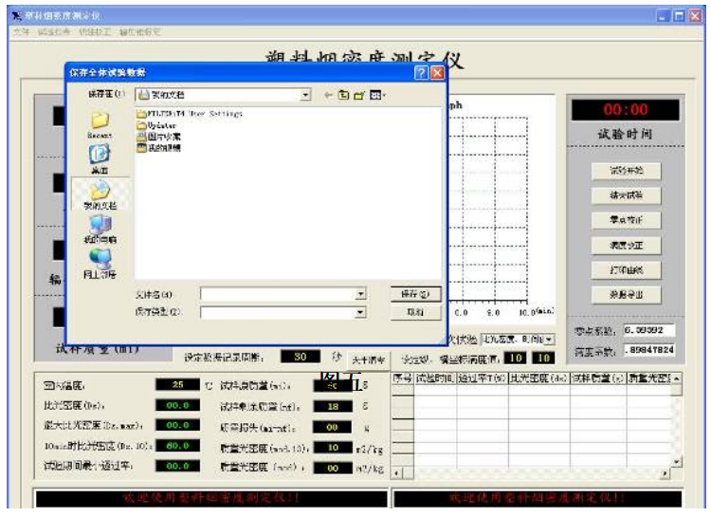Click the 25 ambient temperature display
Screen dimensions: 711x517
click(178, 385)
